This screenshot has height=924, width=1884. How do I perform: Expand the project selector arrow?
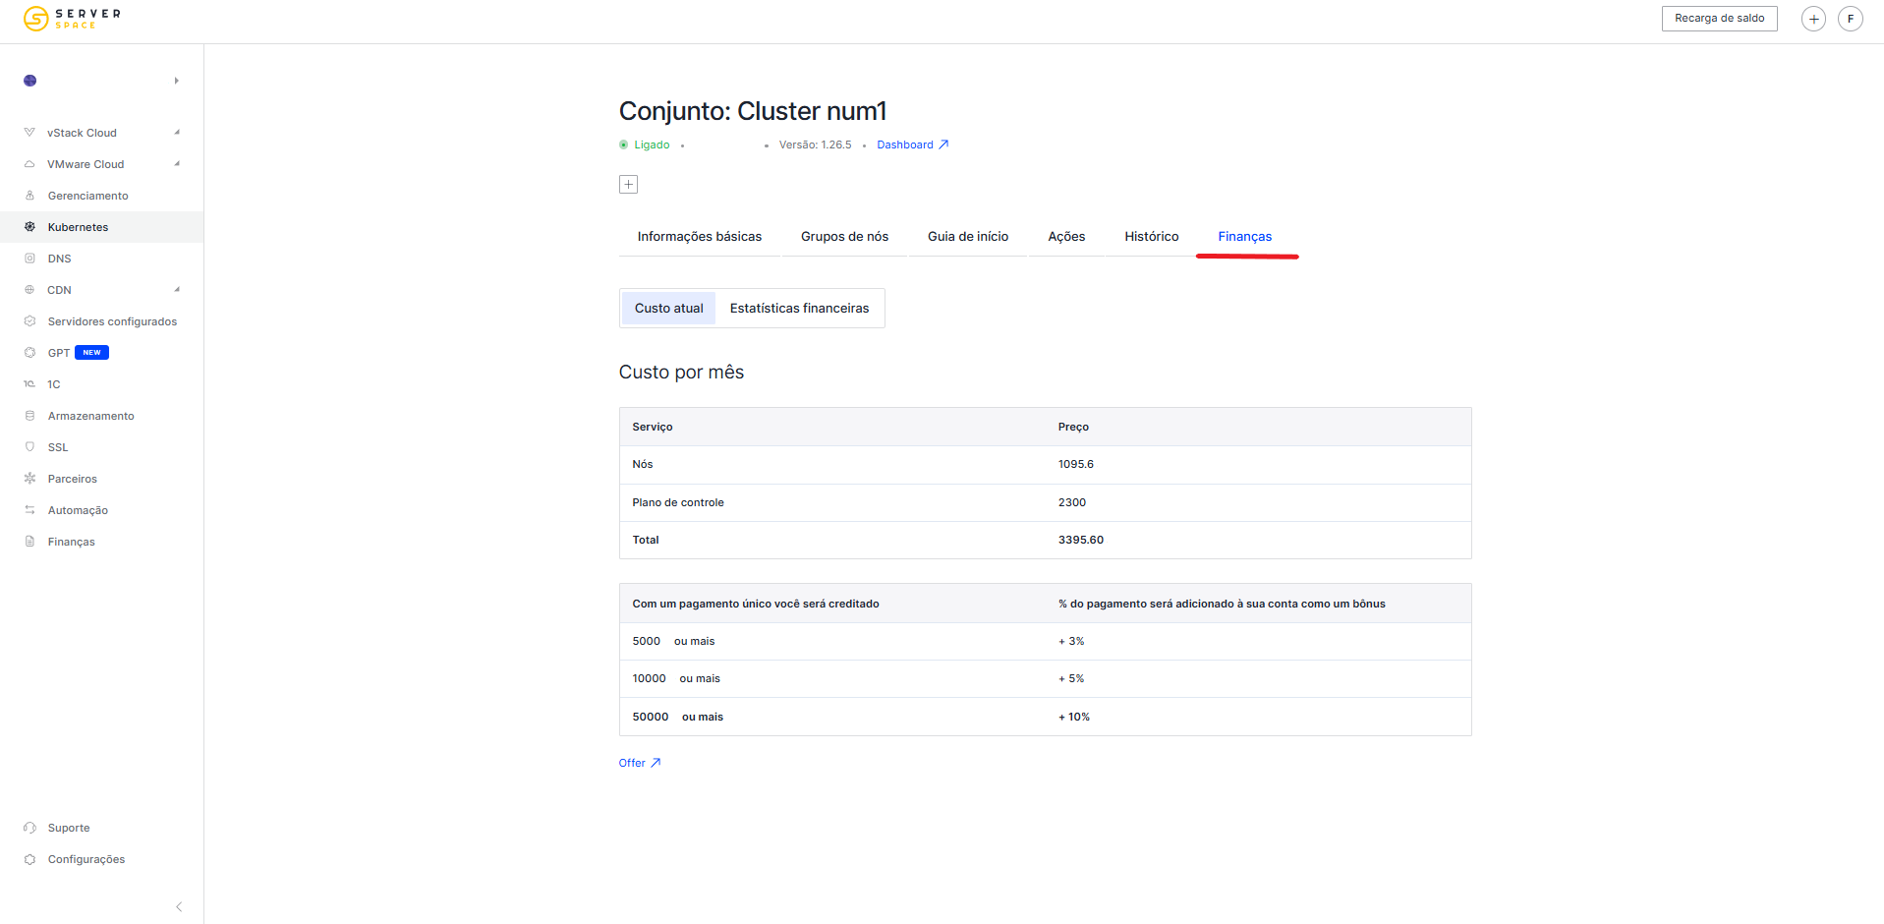tap(177, 81)
